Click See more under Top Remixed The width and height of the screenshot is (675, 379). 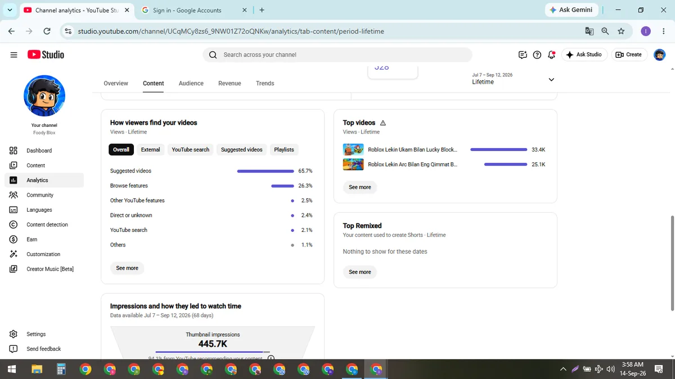click(x=360, y=272)
